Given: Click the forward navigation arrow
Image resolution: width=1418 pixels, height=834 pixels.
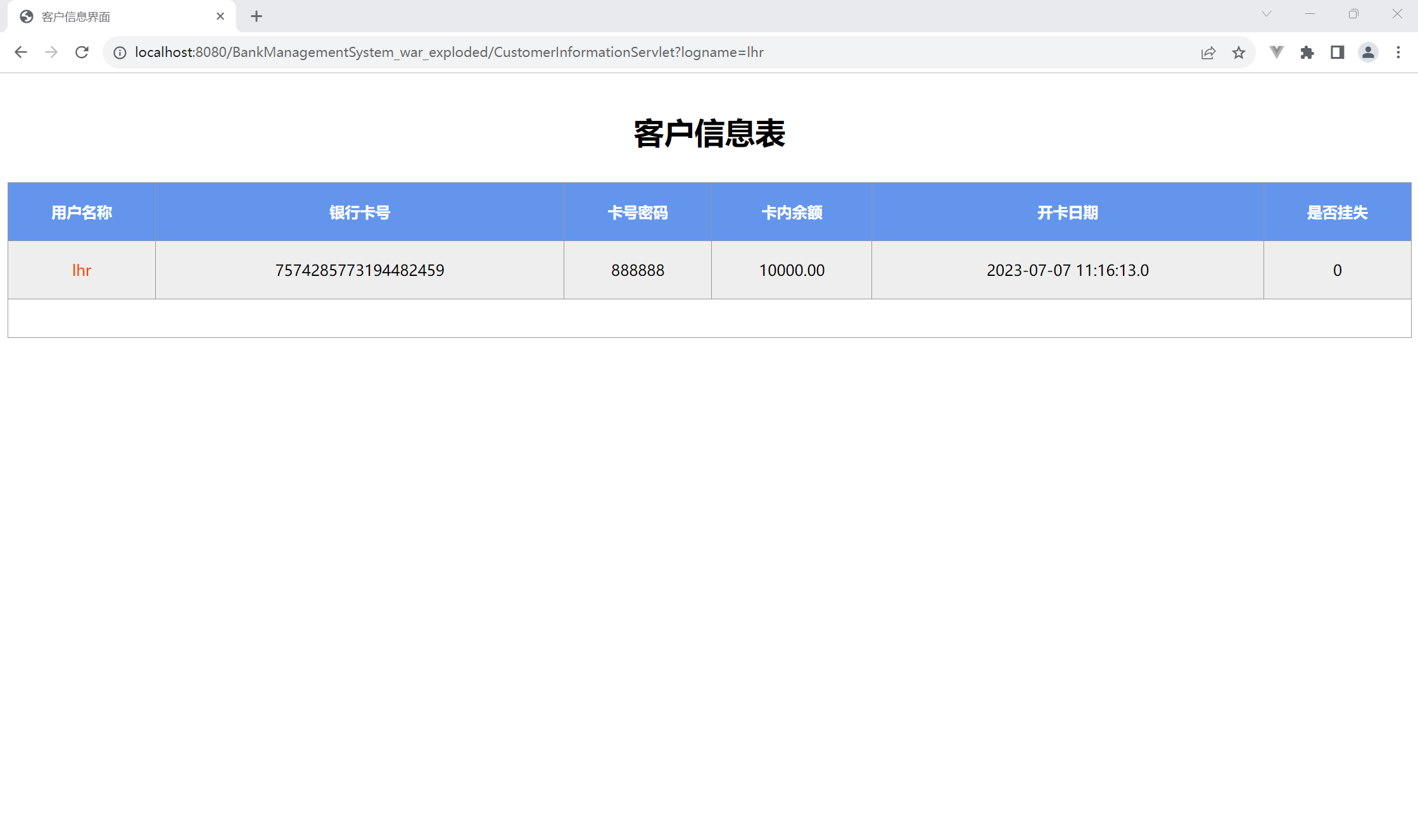Looking at the screenshot, I should (x=51, y=53).
